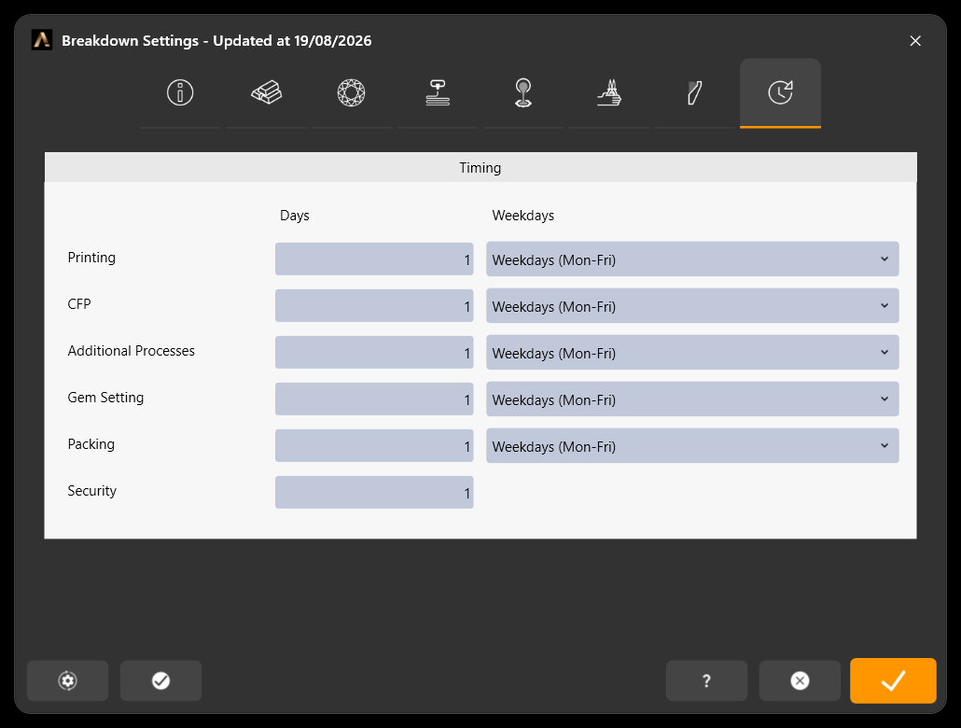Image resolution: width=961 pixels, height=728 pixels.
Task: Click the Days column label
Action: tap(295, 216)
